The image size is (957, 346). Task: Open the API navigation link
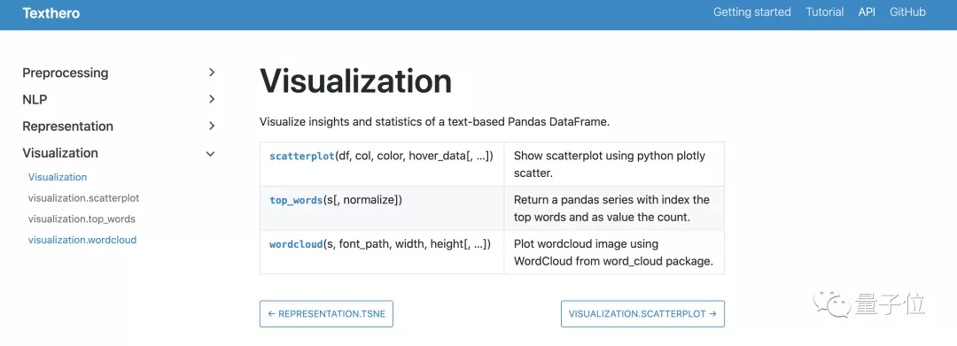(x=867, y=12)
